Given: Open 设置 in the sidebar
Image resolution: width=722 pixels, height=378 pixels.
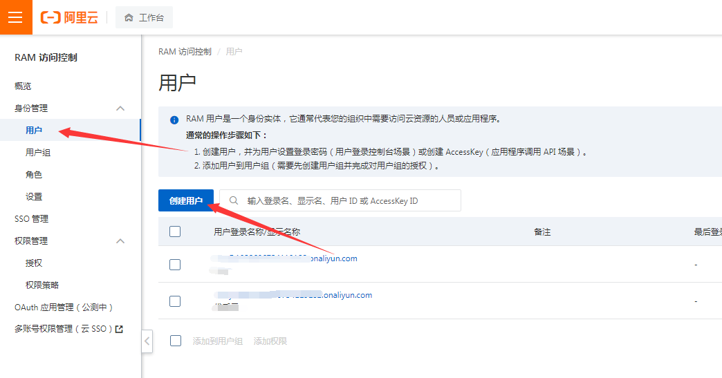Looking at the screenshot, I should (34, 196).
